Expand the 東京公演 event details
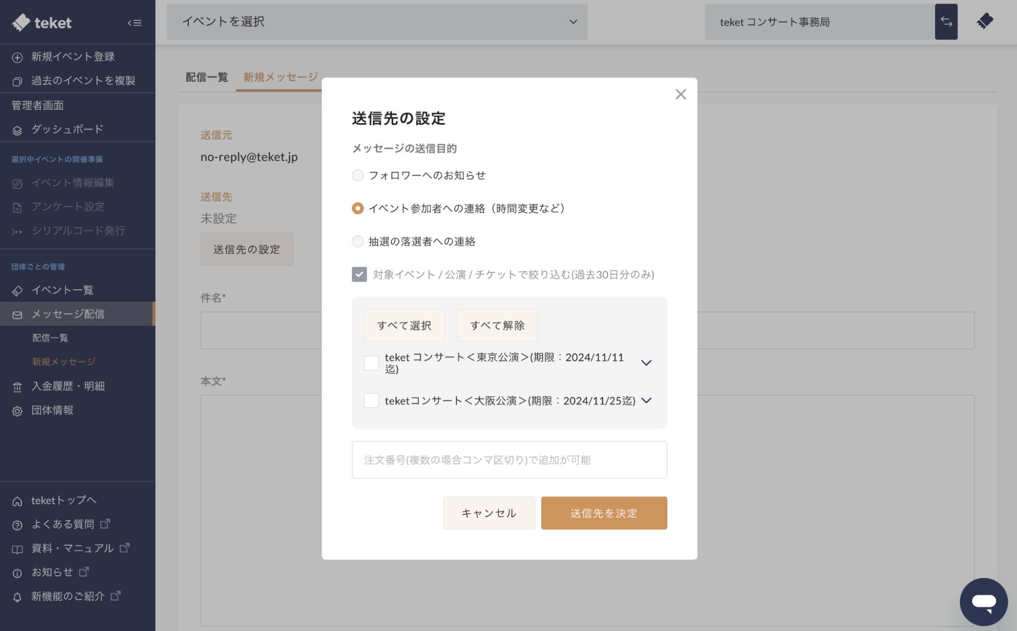Screen dimensions: 1017x631 coord(646,363)
